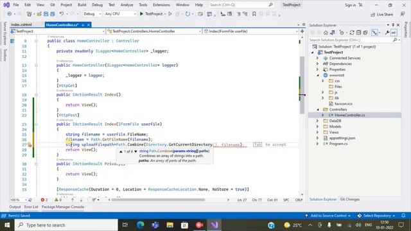Expand the Views folder node
Screen dimensions: 411x231
pos(318,132)
